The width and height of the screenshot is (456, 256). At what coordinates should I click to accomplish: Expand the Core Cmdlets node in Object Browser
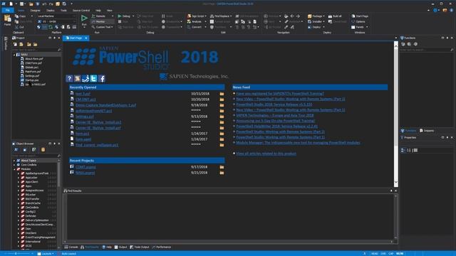pos(14,165)
